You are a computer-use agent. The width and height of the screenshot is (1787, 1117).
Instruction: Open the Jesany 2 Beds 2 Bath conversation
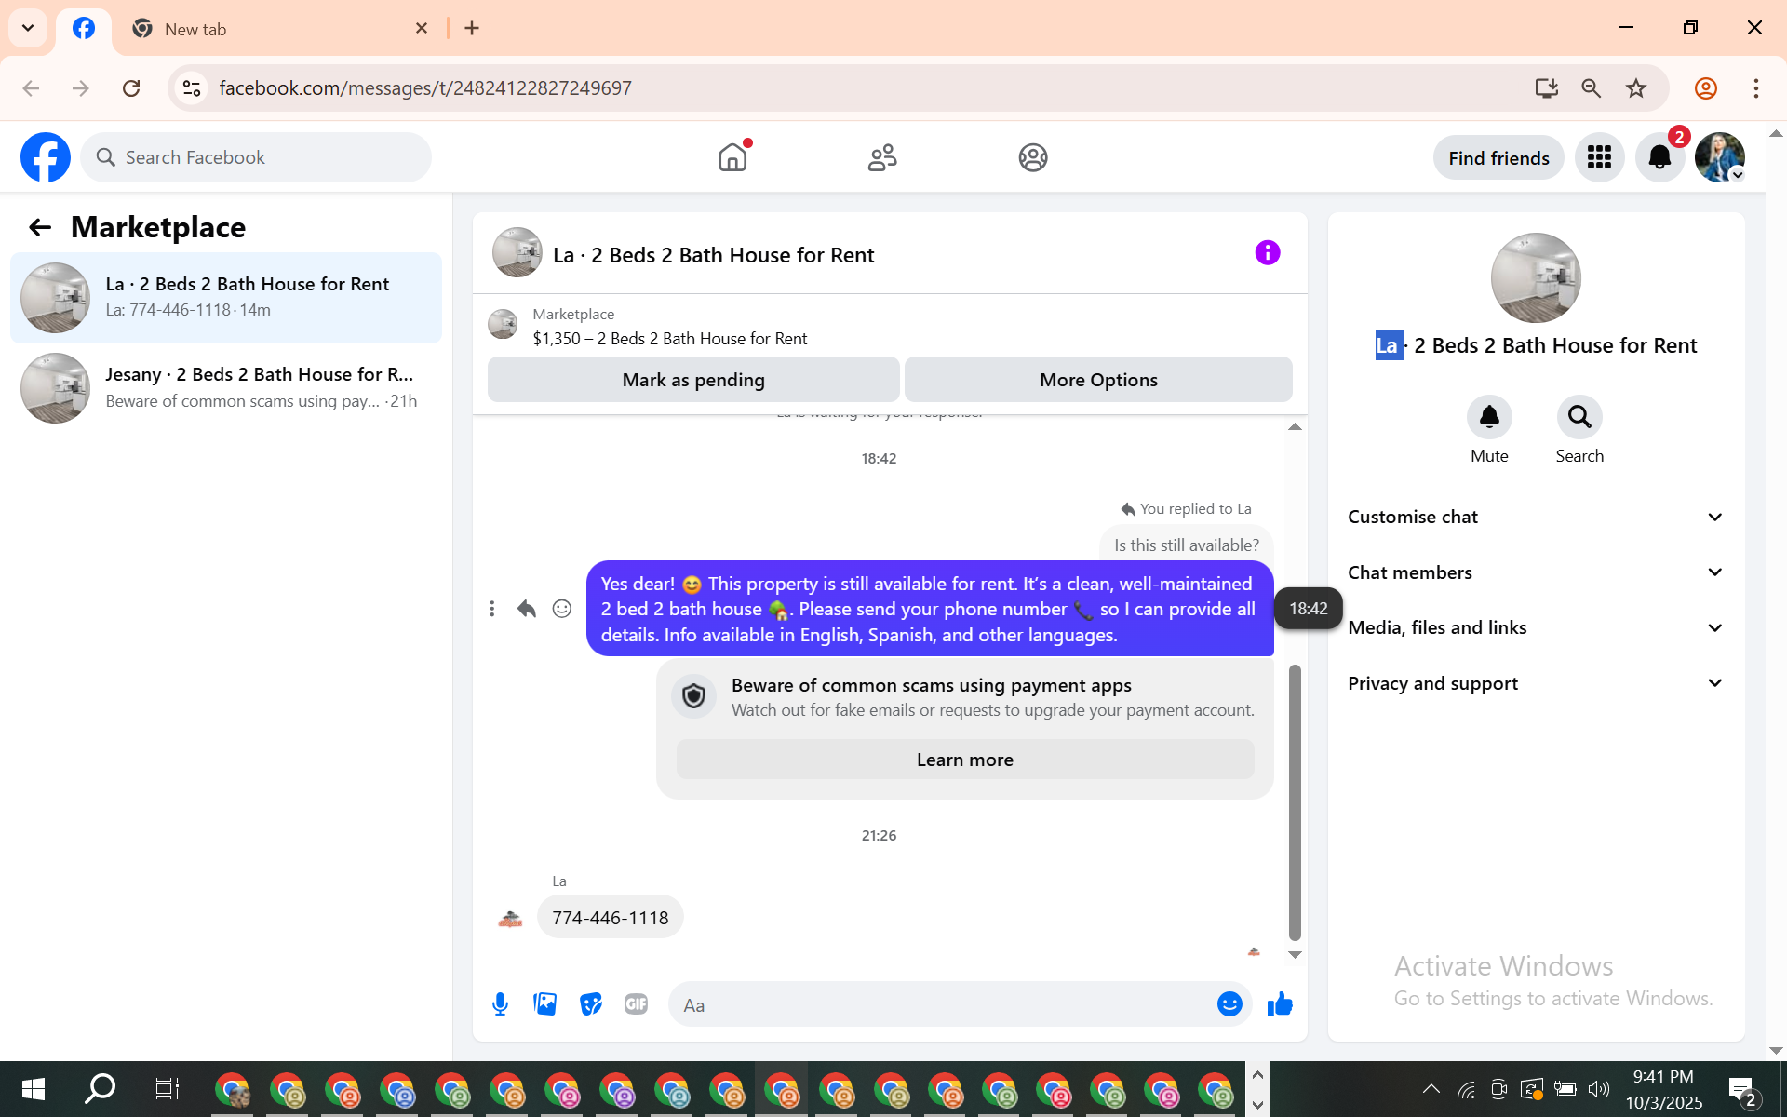pyautogui.click(x=226, y=388)
